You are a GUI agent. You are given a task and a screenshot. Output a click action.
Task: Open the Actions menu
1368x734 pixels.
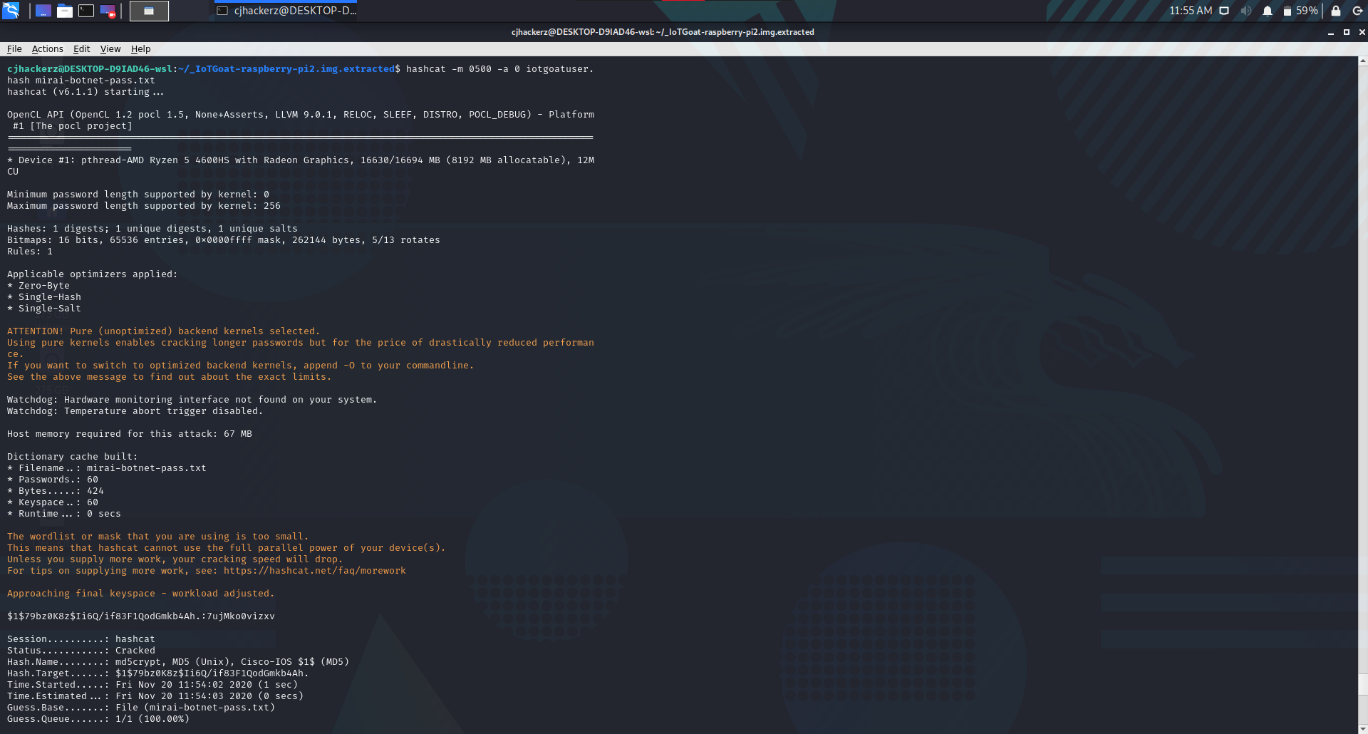click(x=47, y=48)
